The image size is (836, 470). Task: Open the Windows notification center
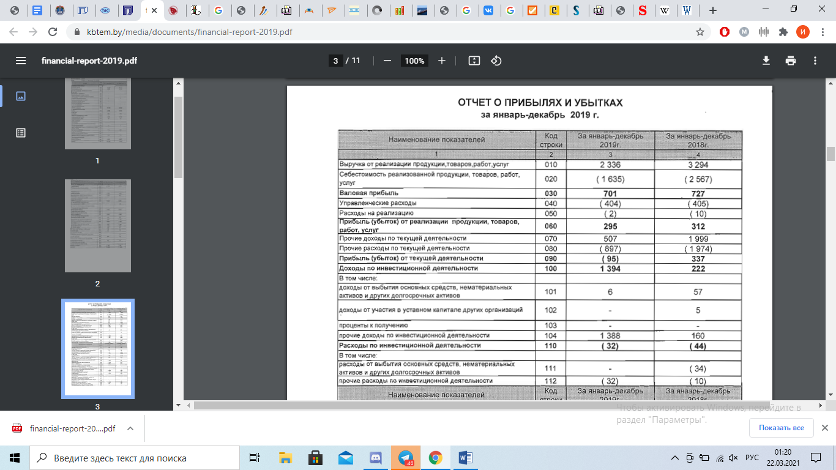pos(816,457)
